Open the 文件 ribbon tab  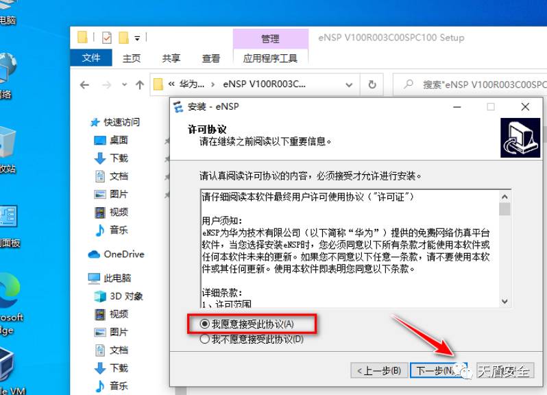91,58
